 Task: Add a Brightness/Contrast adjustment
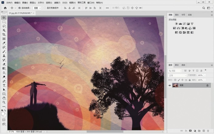(x=176, y=24)
